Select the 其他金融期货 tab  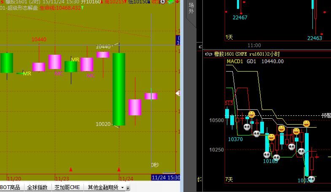coord(103,187)
